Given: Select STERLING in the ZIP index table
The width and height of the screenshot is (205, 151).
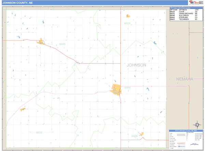Looking at the screenshot, I should tap(183, 17).
